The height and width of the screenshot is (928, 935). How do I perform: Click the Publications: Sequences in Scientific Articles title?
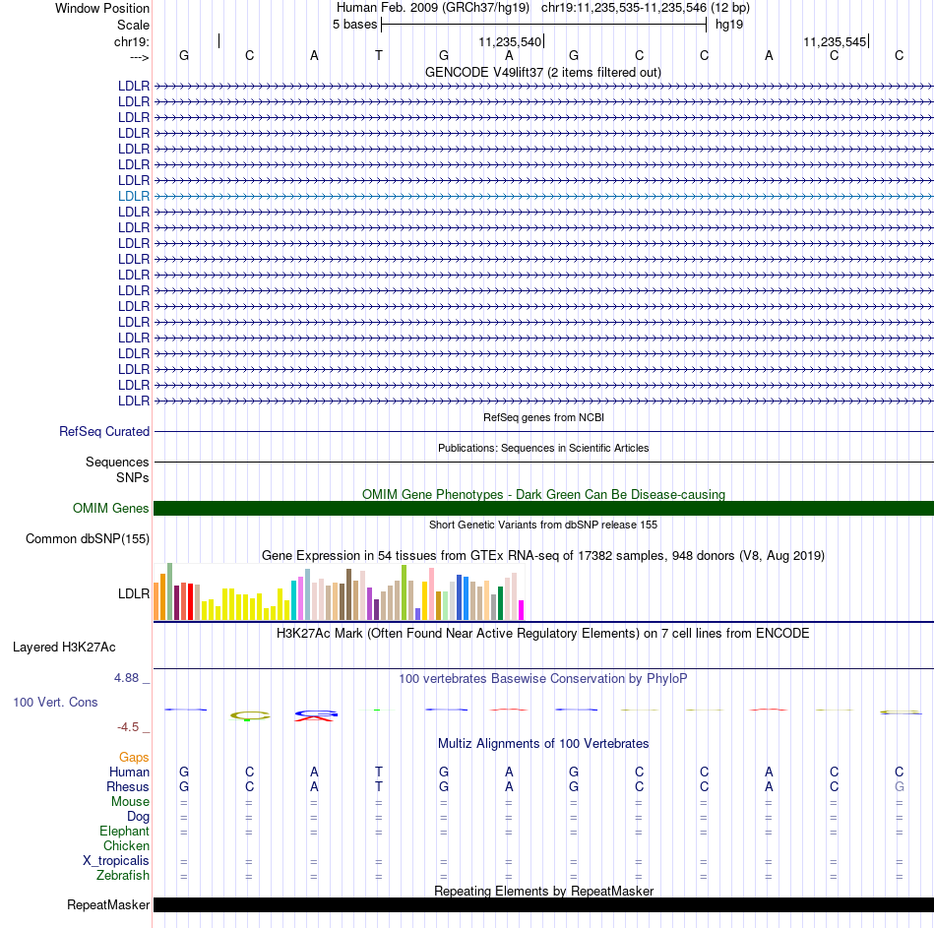click(543, 448)
